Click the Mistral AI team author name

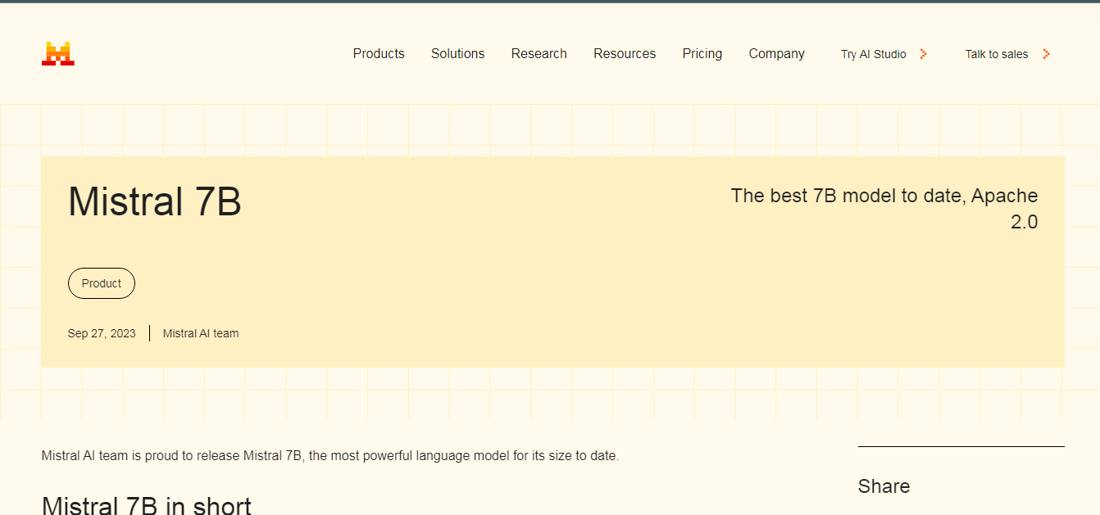click(x=200, y=333)
